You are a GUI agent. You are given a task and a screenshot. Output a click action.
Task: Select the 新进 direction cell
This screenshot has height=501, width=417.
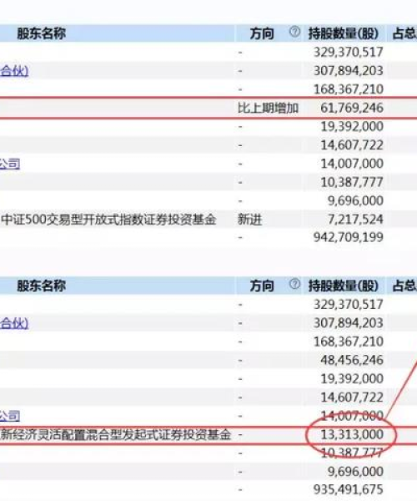250,220
